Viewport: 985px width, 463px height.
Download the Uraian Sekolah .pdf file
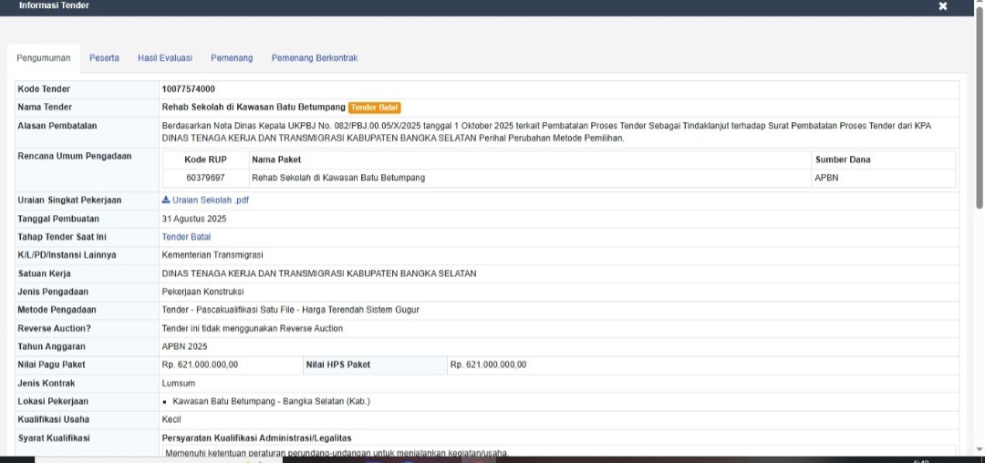click(211, 201)
